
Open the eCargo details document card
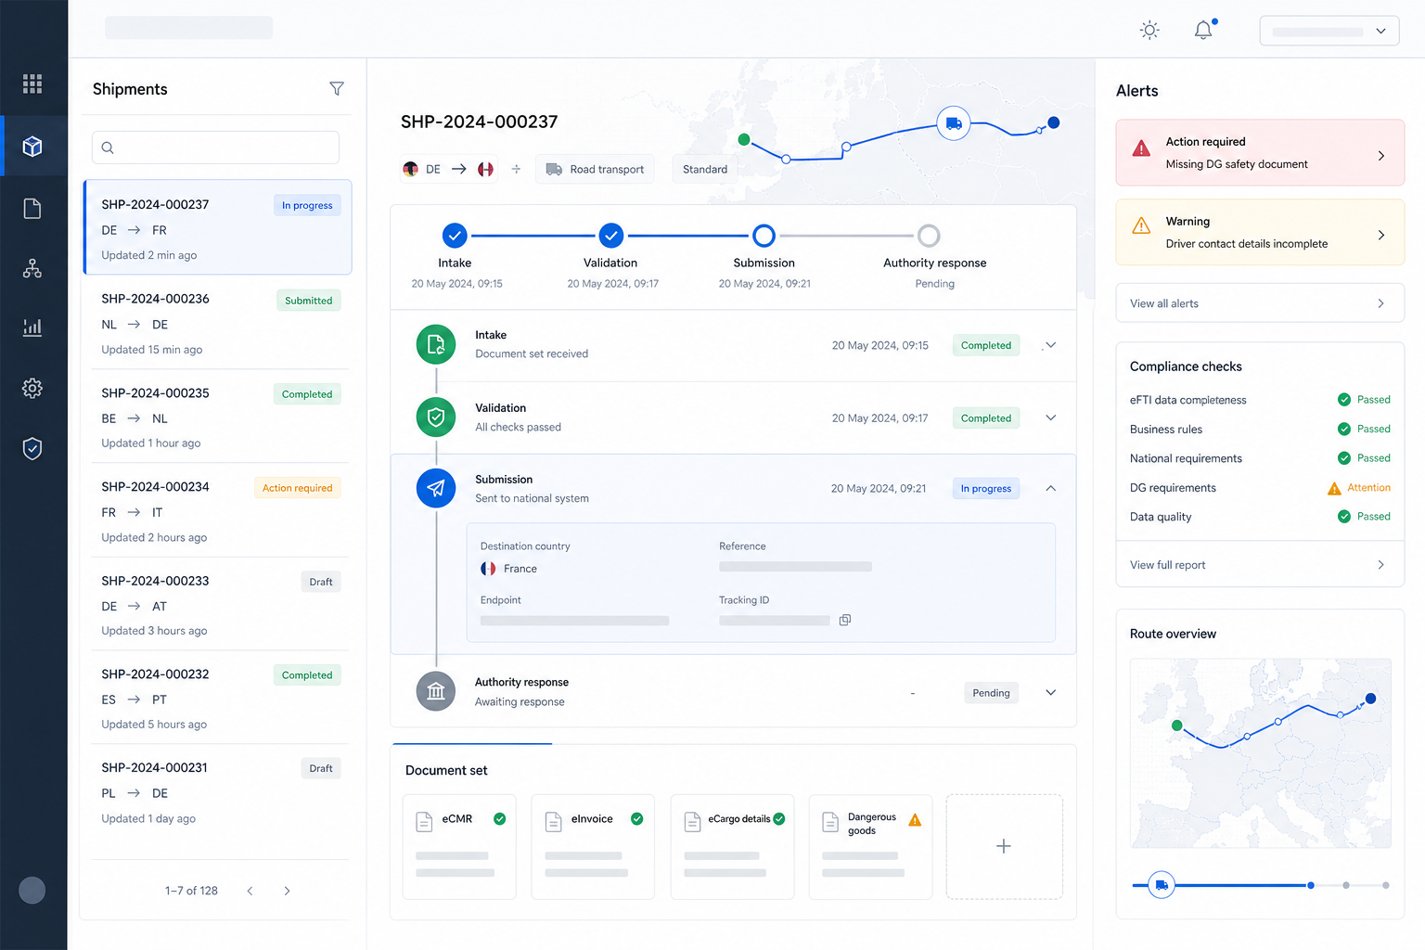click(x=732, y=846)
